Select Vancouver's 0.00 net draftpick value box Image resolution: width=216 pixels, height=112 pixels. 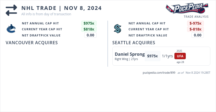[x=90, y=35]
